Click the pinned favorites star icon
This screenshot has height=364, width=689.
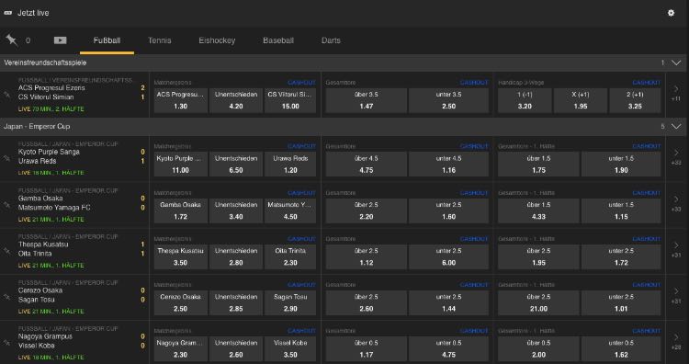12,40
